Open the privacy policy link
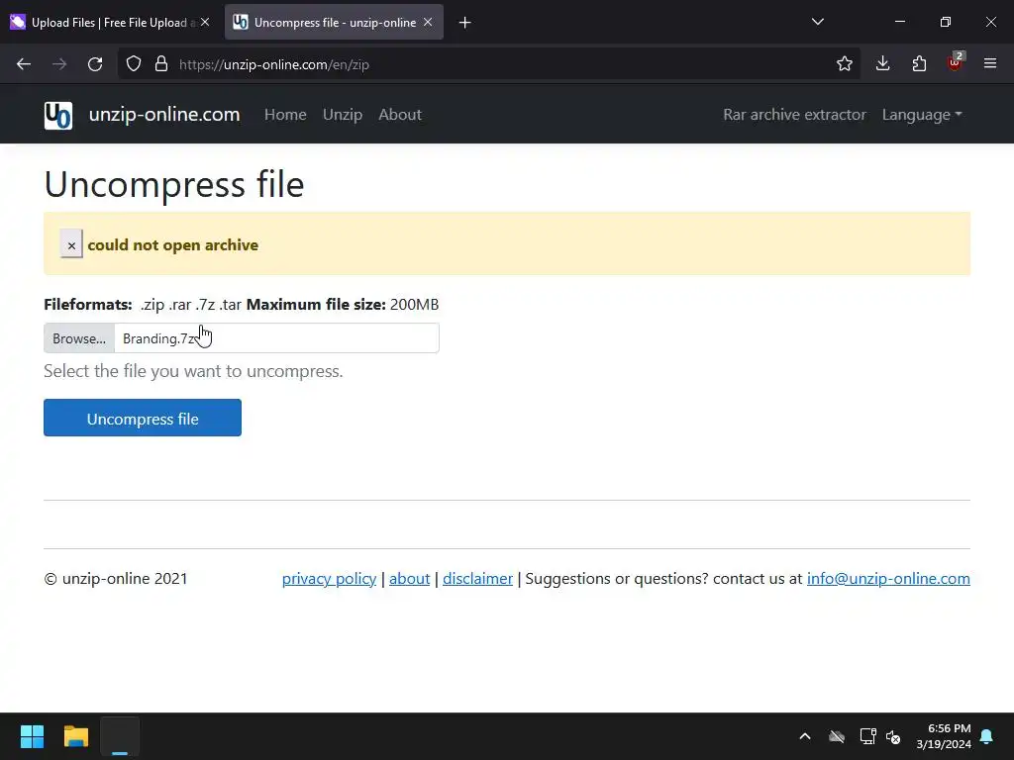 (329, 578)
